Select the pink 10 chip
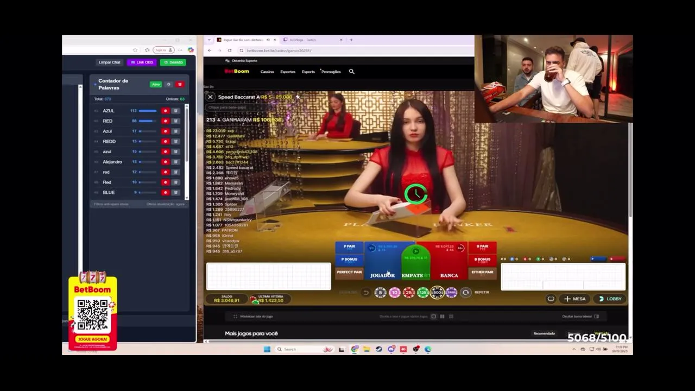This screenshot has height=391, width=695. (x=394, y=293)
